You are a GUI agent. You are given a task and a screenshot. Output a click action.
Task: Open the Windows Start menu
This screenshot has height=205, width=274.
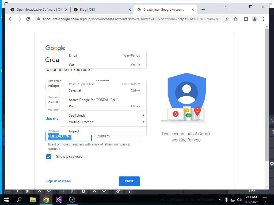(6, 200)
